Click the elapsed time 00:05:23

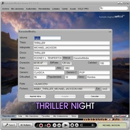click(6, 120)
